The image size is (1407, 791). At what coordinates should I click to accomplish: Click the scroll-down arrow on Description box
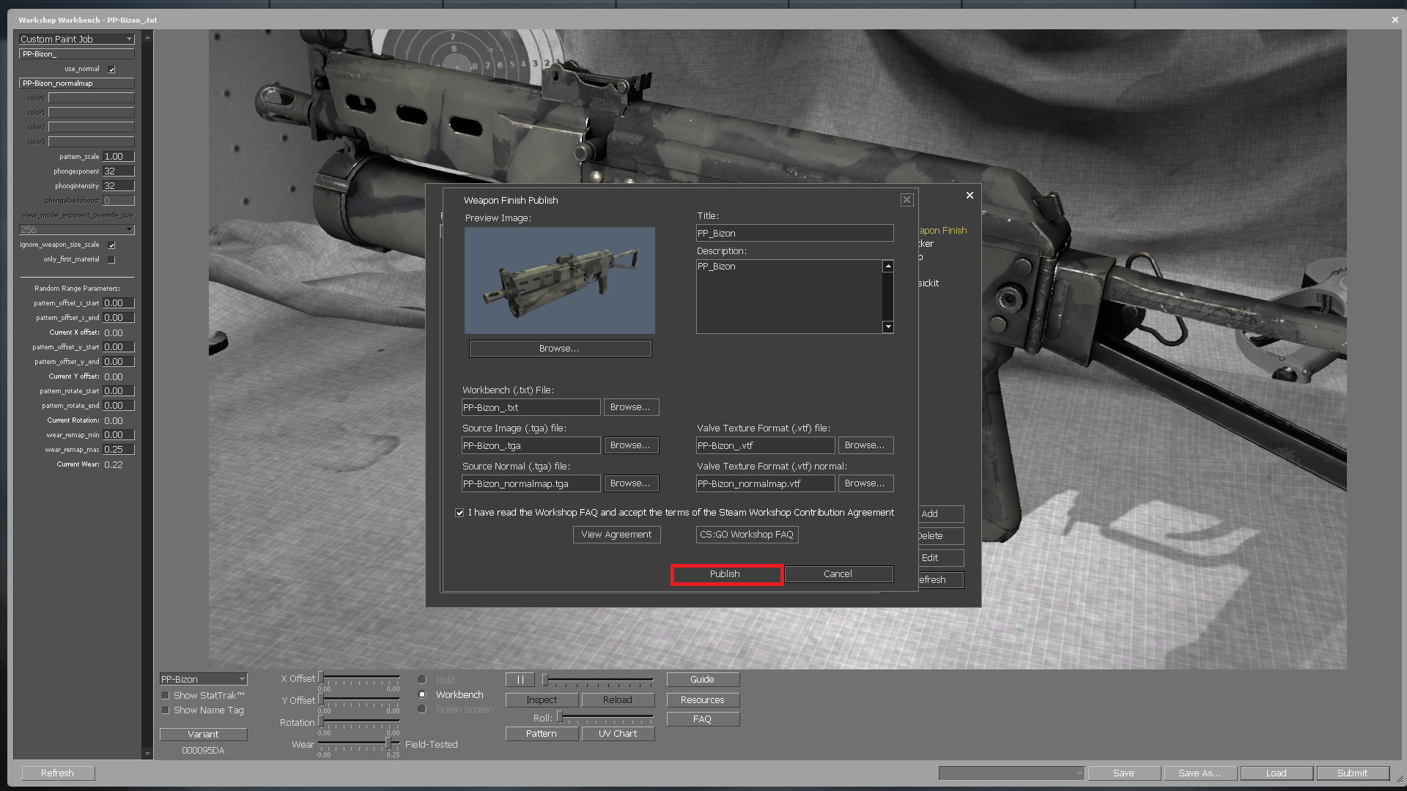tap(887, 327)
